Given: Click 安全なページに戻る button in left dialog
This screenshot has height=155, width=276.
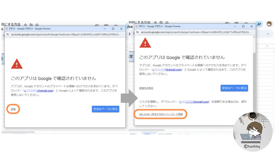Looking at the screenshot, I should coord(105,109).
